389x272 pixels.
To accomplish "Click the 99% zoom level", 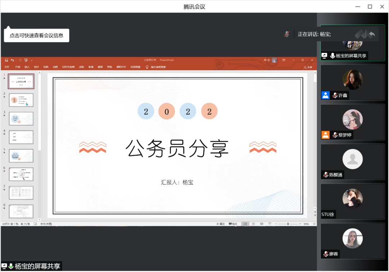I will 306,224.
